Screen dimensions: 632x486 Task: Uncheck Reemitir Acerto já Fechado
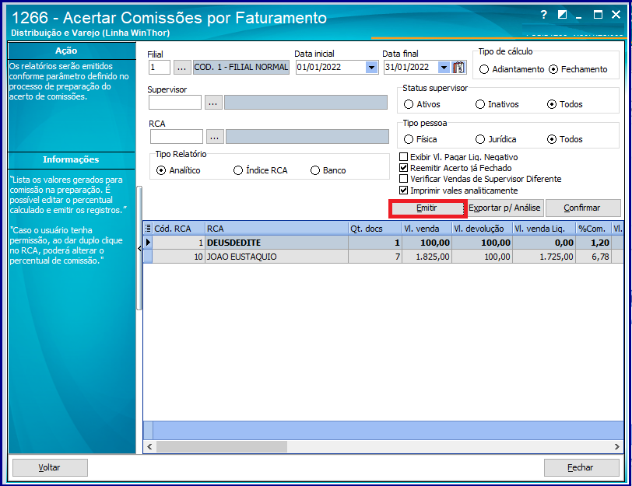click(x=403, y=168)
